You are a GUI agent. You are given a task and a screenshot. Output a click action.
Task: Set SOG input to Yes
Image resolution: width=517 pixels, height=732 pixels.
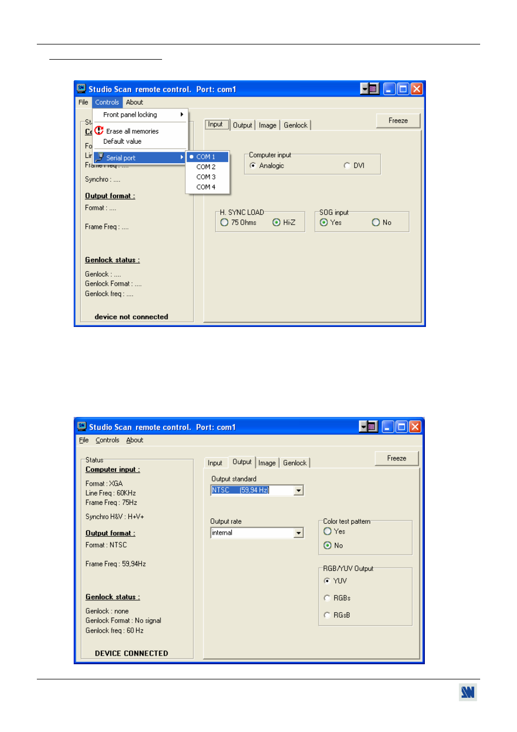tap(324, 222)
